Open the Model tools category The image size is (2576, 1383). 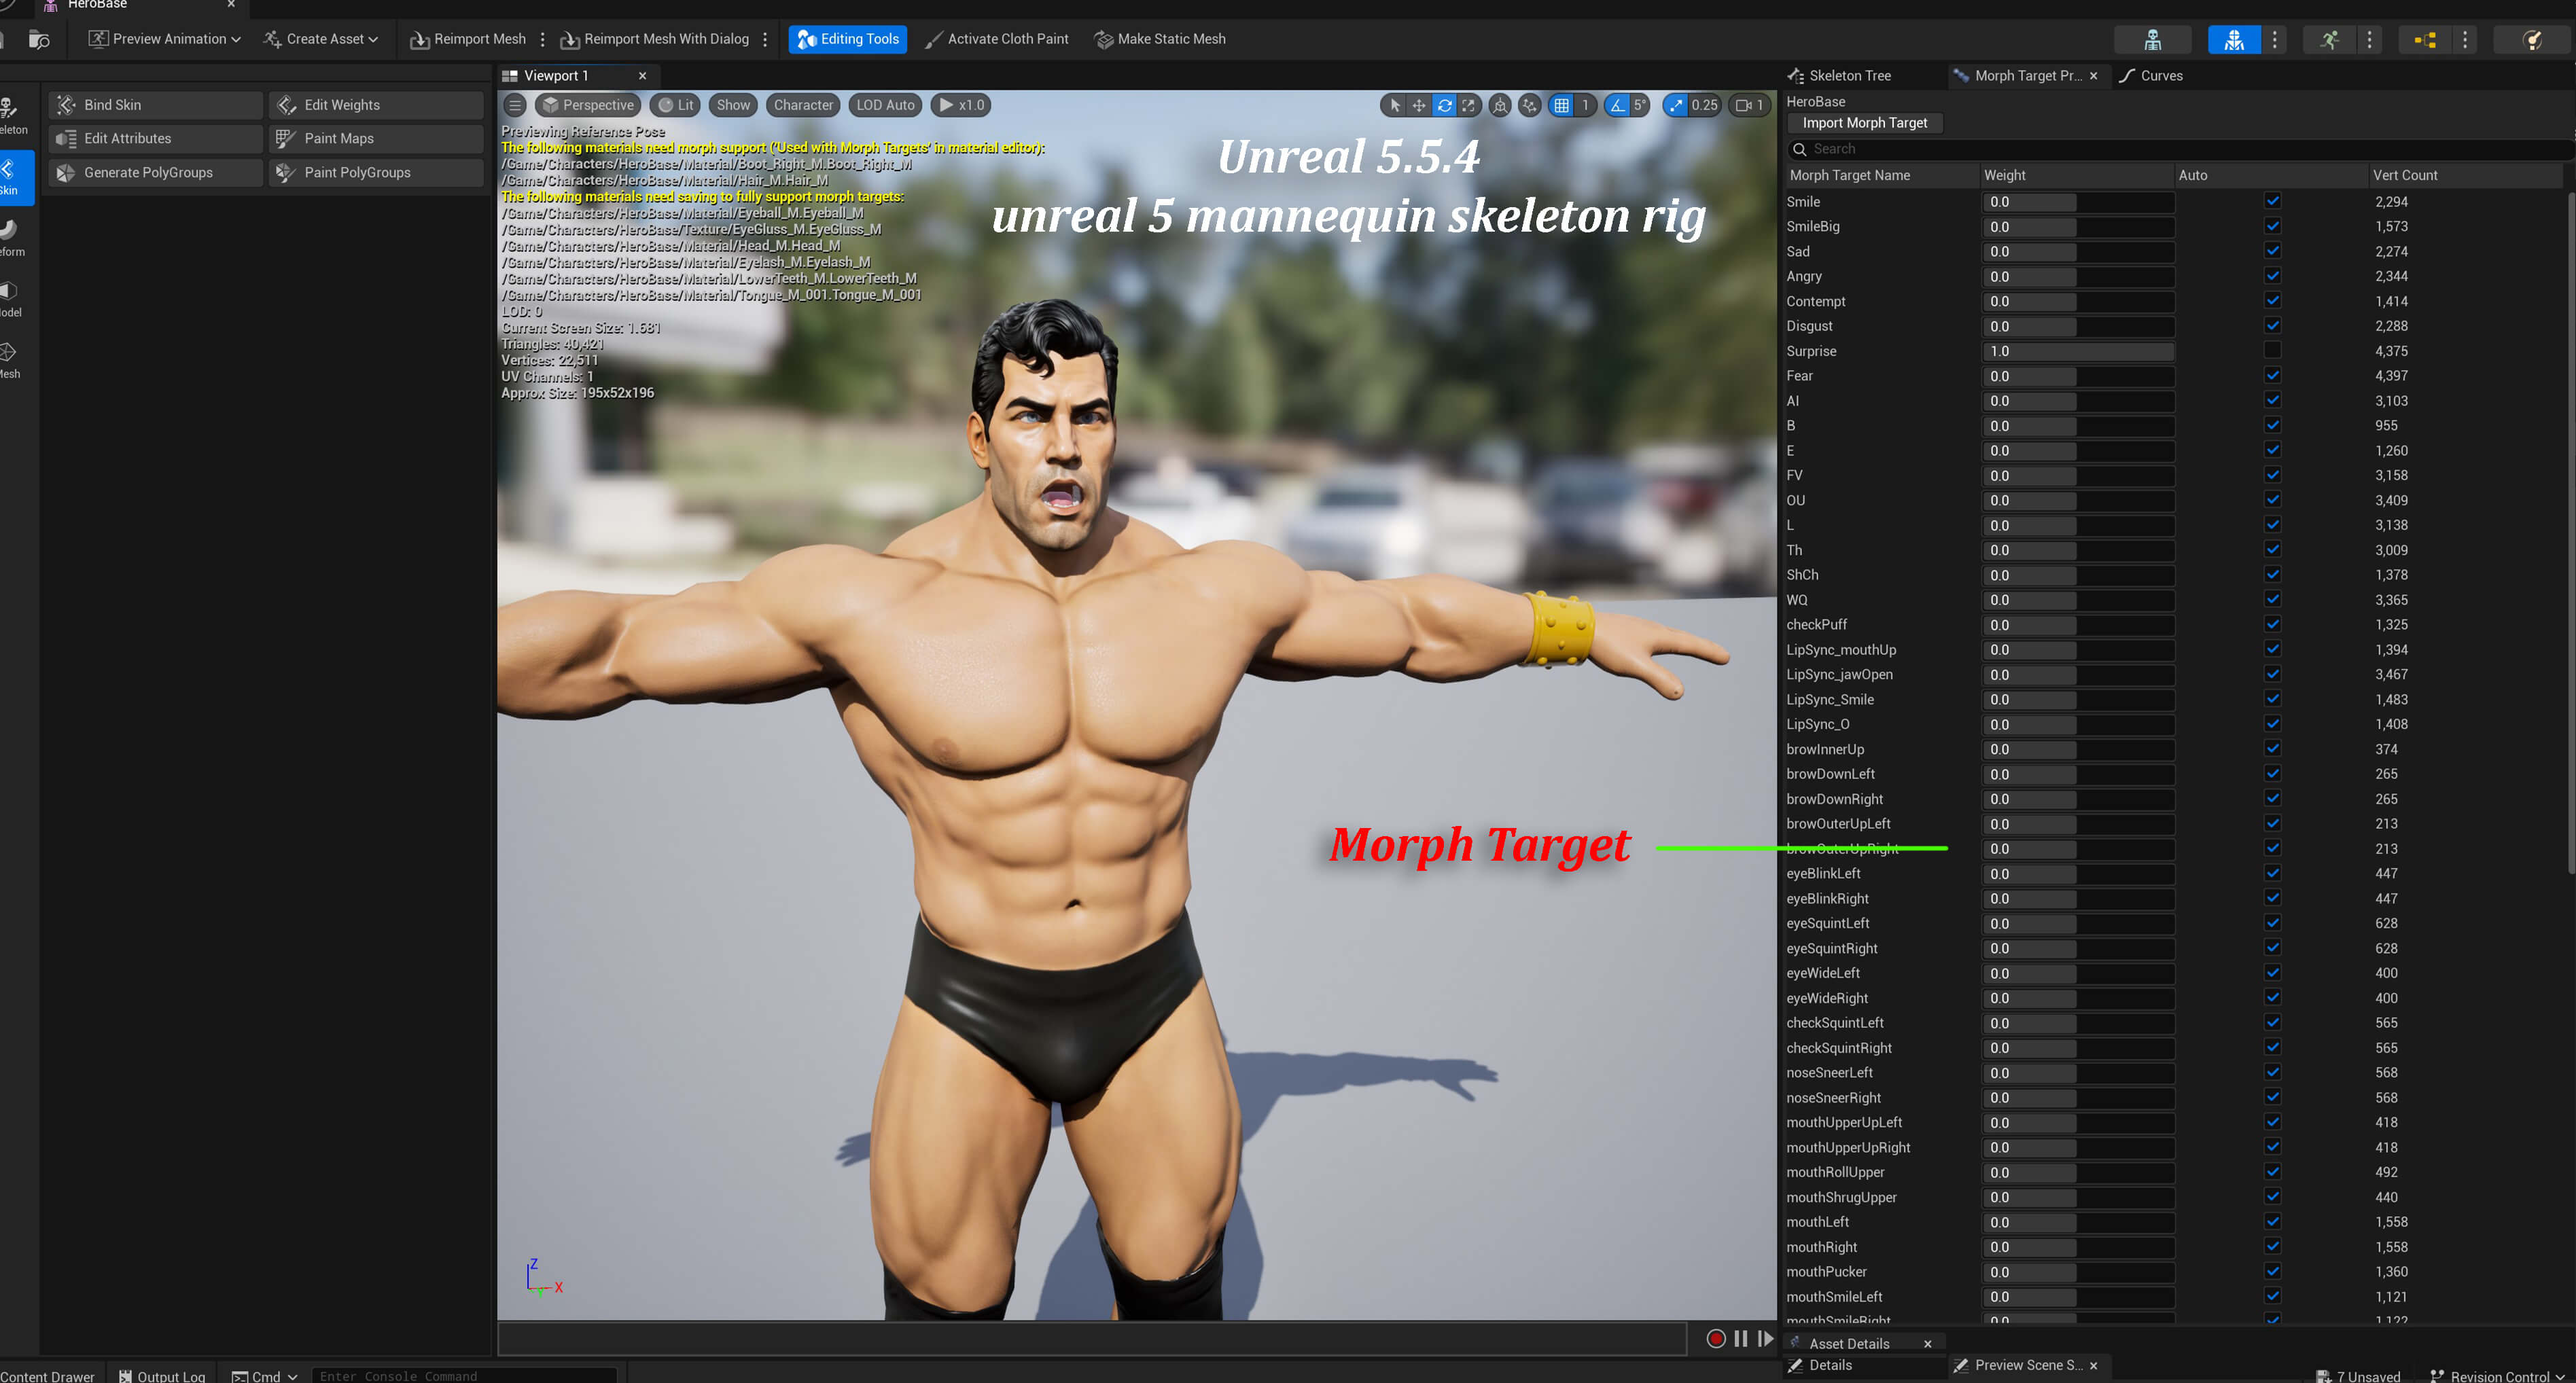point(13,299)
